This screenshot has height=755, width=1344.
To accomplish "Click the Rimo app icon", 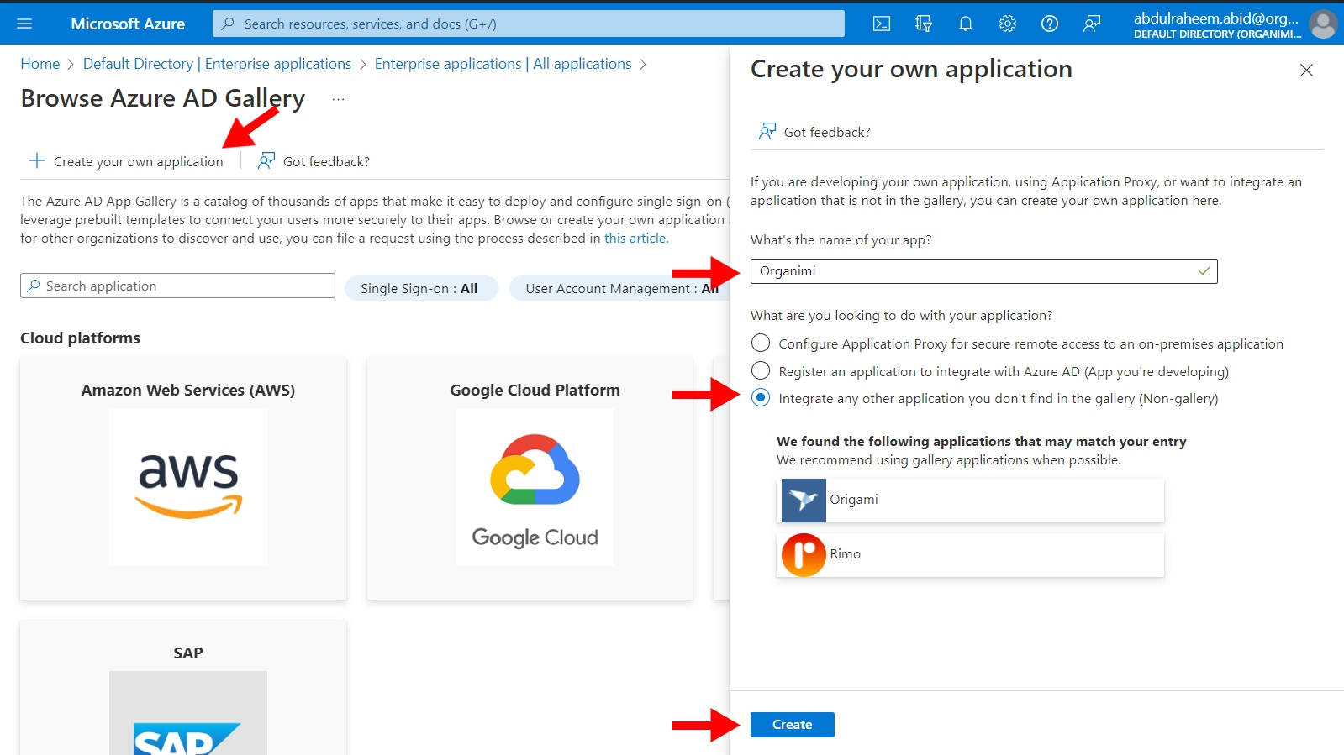I will 804,555.
